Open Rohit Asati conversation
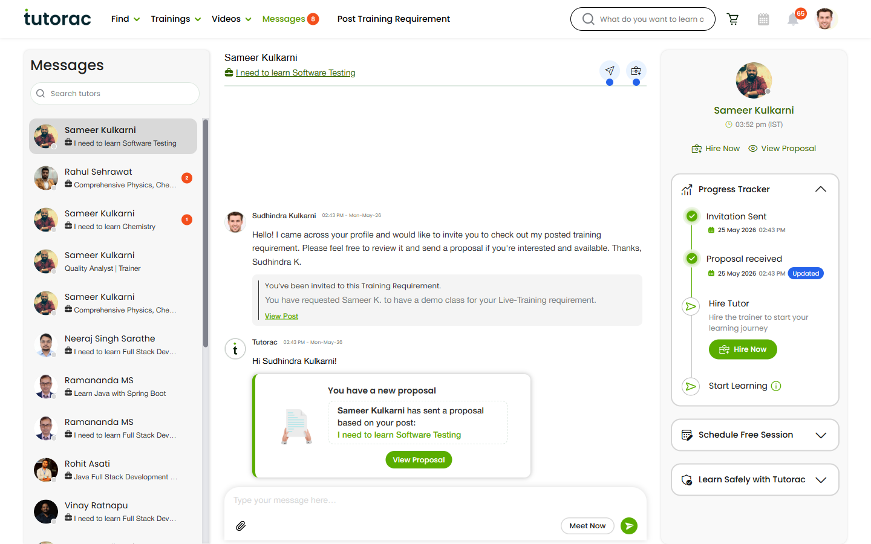The height and width of the screenshot is (544, 871). click(x=113, y=470)
